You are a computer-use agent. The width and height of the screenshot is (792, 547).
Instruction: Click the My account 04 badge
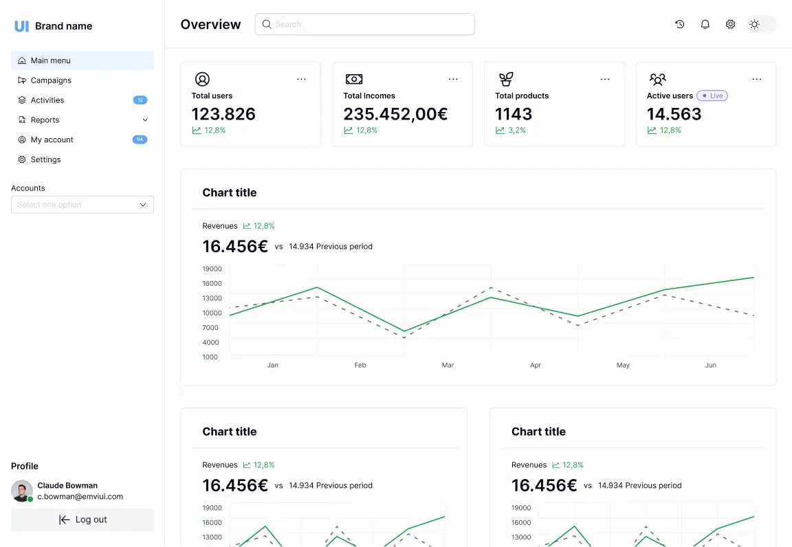140,139
